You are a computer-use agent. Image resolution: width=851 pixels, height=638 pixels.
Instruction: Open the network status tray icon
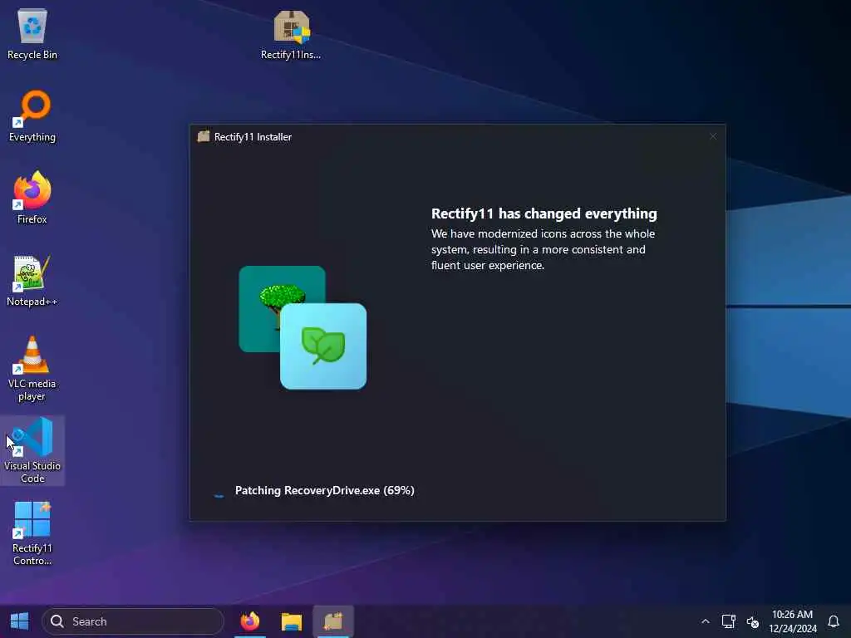click(x=728, y=621)
